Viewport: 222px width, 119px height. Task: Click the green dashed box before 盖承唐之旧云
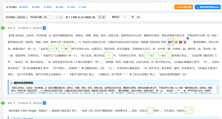coord(168,55)
